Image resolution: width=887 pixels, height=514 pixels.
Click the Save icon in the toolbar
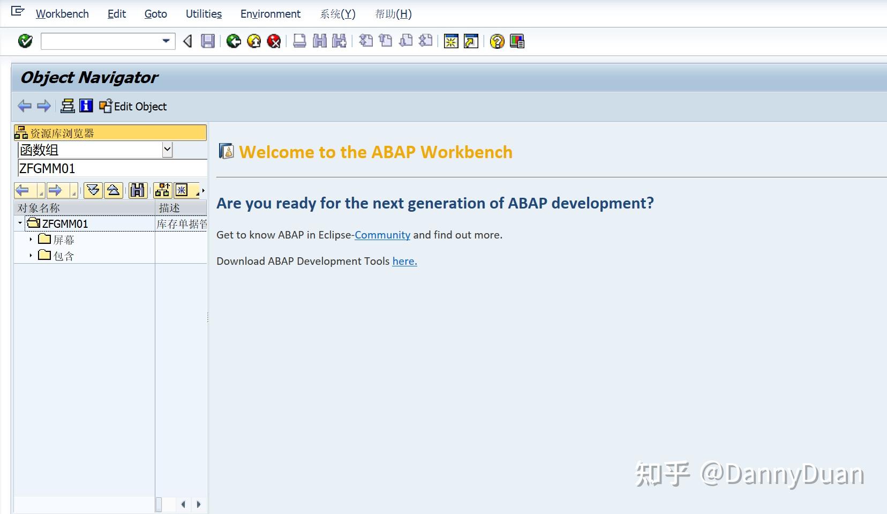pos(208,41)
